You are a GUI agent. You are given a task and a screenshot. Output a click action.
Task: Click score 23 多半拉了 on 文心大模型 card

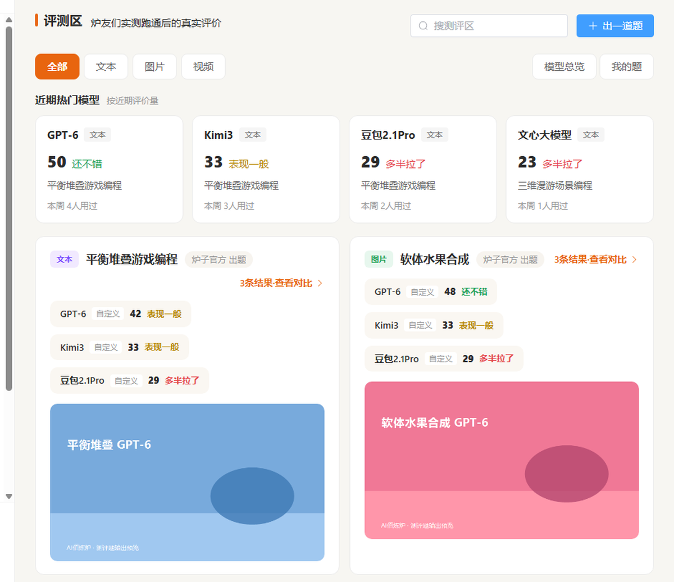coord(550,162)
